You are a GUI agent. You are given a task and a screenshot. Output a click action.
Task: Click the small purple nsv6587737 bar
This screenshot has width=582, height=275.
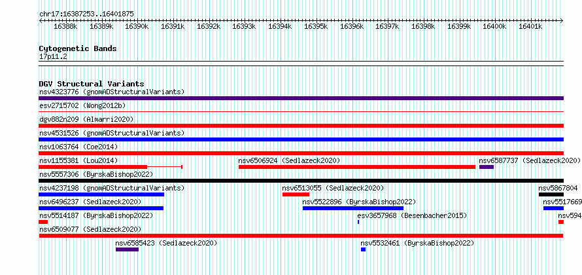coord(487,167)
